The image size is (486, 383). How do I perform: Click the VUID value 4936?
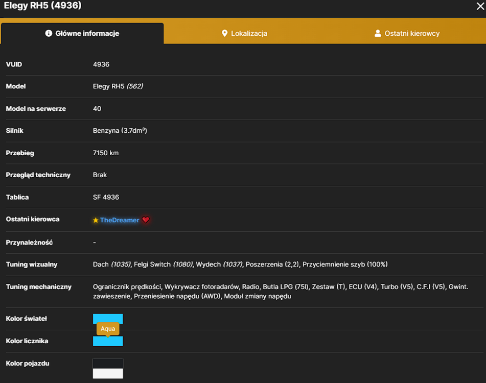coord(101,64)
